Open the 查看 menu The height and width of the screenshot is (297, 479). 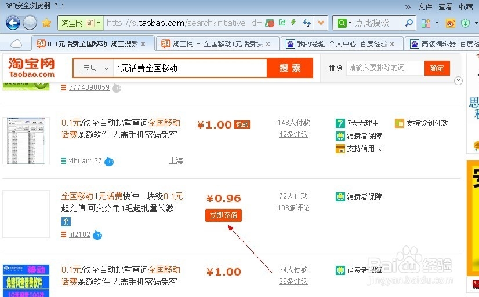445,7
